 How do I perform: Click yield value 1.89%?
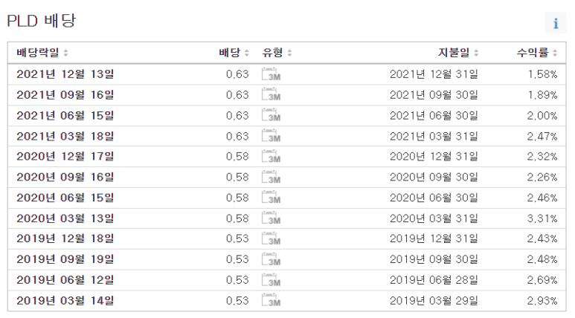(542, 94)
